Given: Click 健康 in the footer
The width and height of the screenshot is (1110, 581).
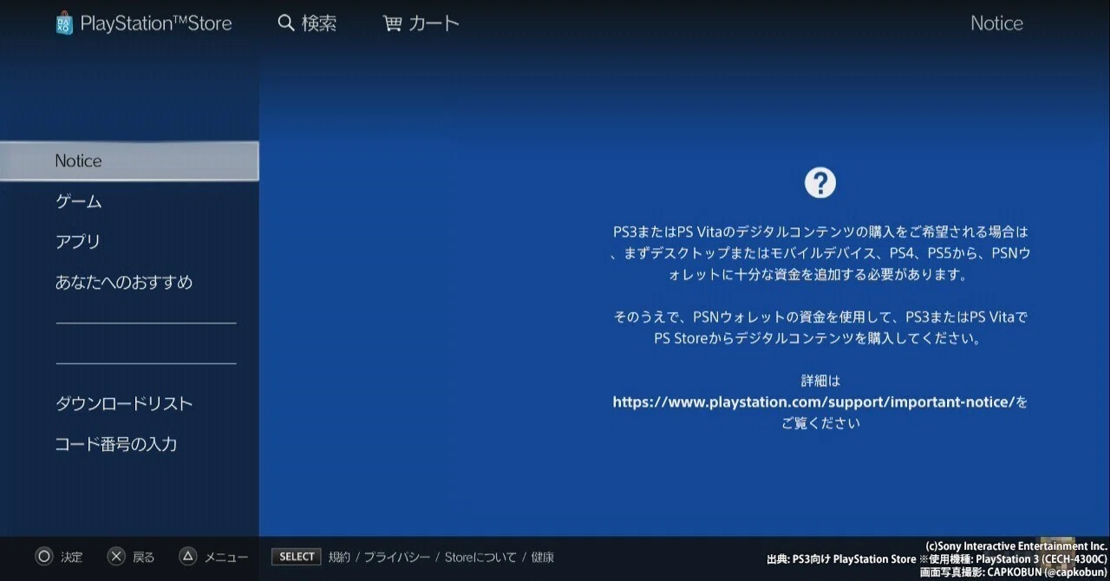Looking at the screenshot, I should 542,558.
